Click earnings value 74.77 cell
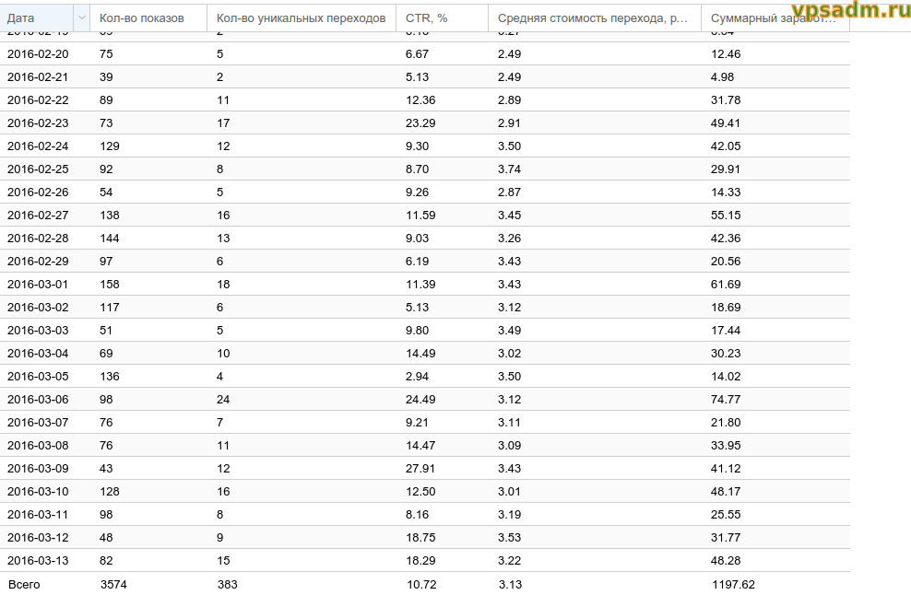The width and height of the screenshot is (911, 595). click(726, 400)
